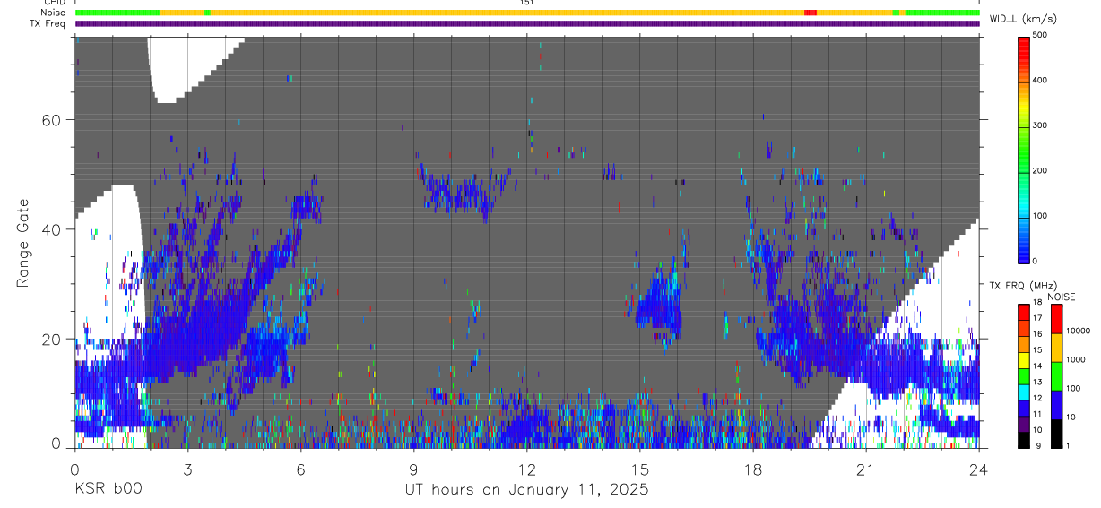Click the "NOISE" legend title
Viewport: 1101px width, 508px height.
click(1061, 297)
